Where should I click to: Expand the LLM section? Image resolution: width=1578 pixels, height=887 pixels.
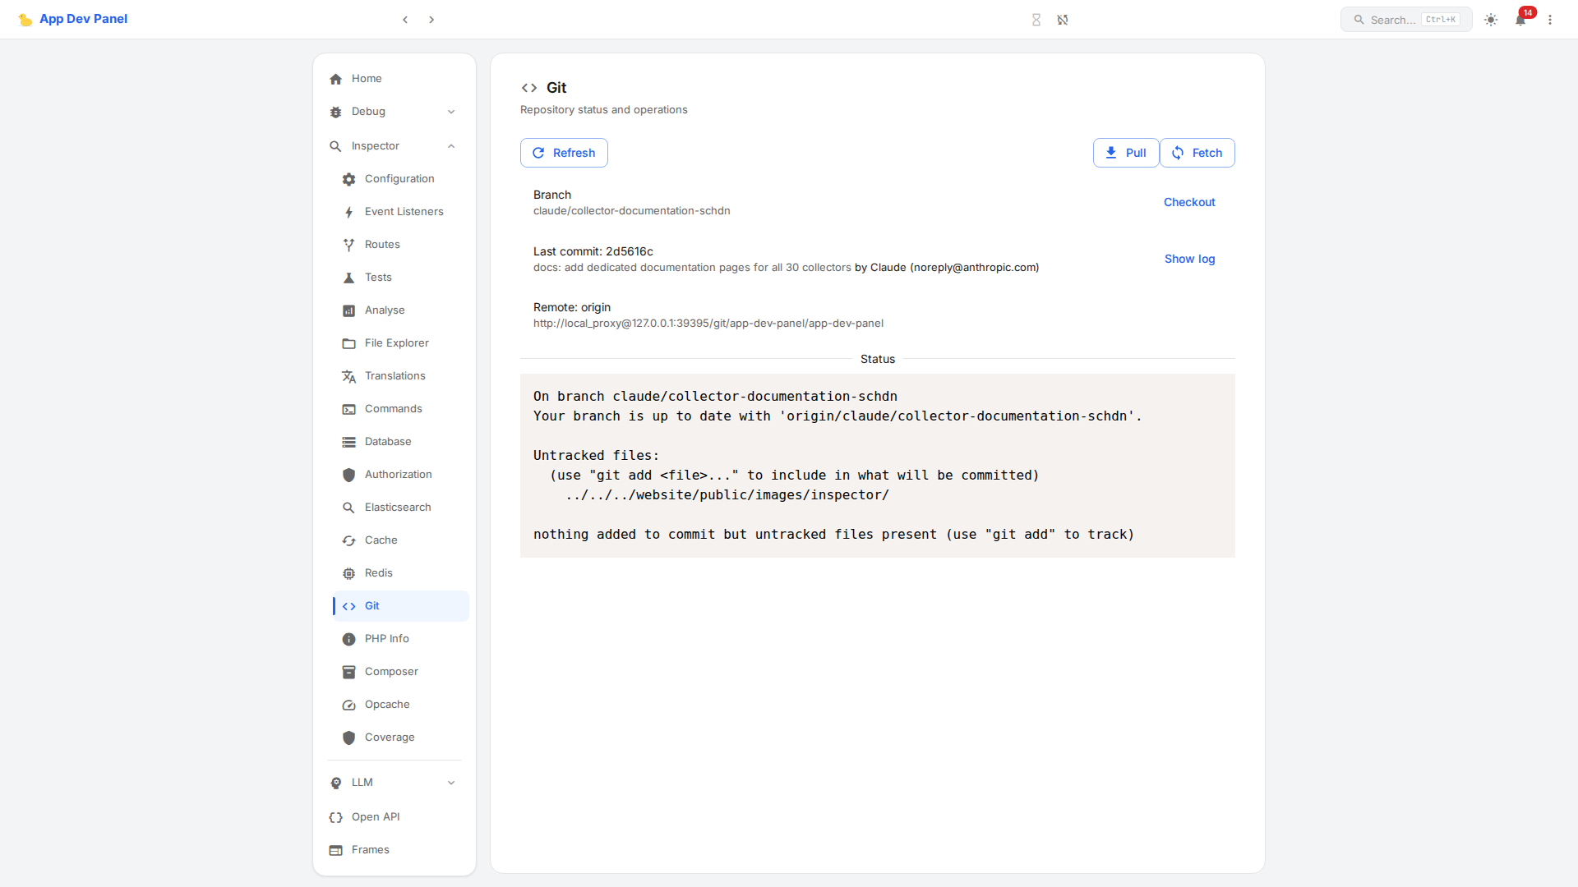[x=362, y=782]
